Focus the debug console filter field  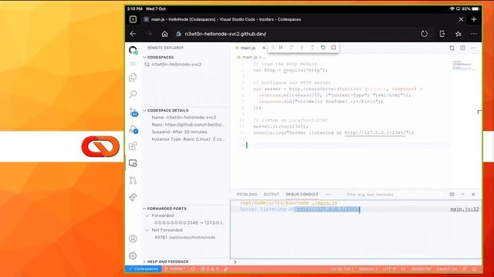(394, 195)
